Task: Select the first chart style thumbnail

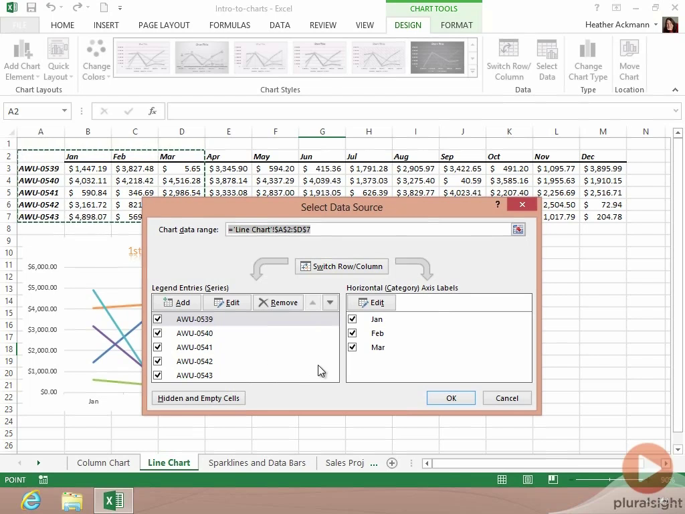Action: 142,58
